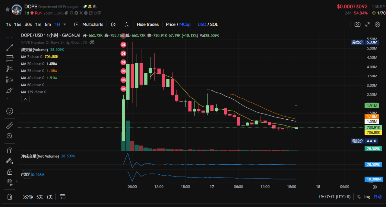Open Multicharts layout
This screenshot has width=386, height=207.
[x=89, y=24]
